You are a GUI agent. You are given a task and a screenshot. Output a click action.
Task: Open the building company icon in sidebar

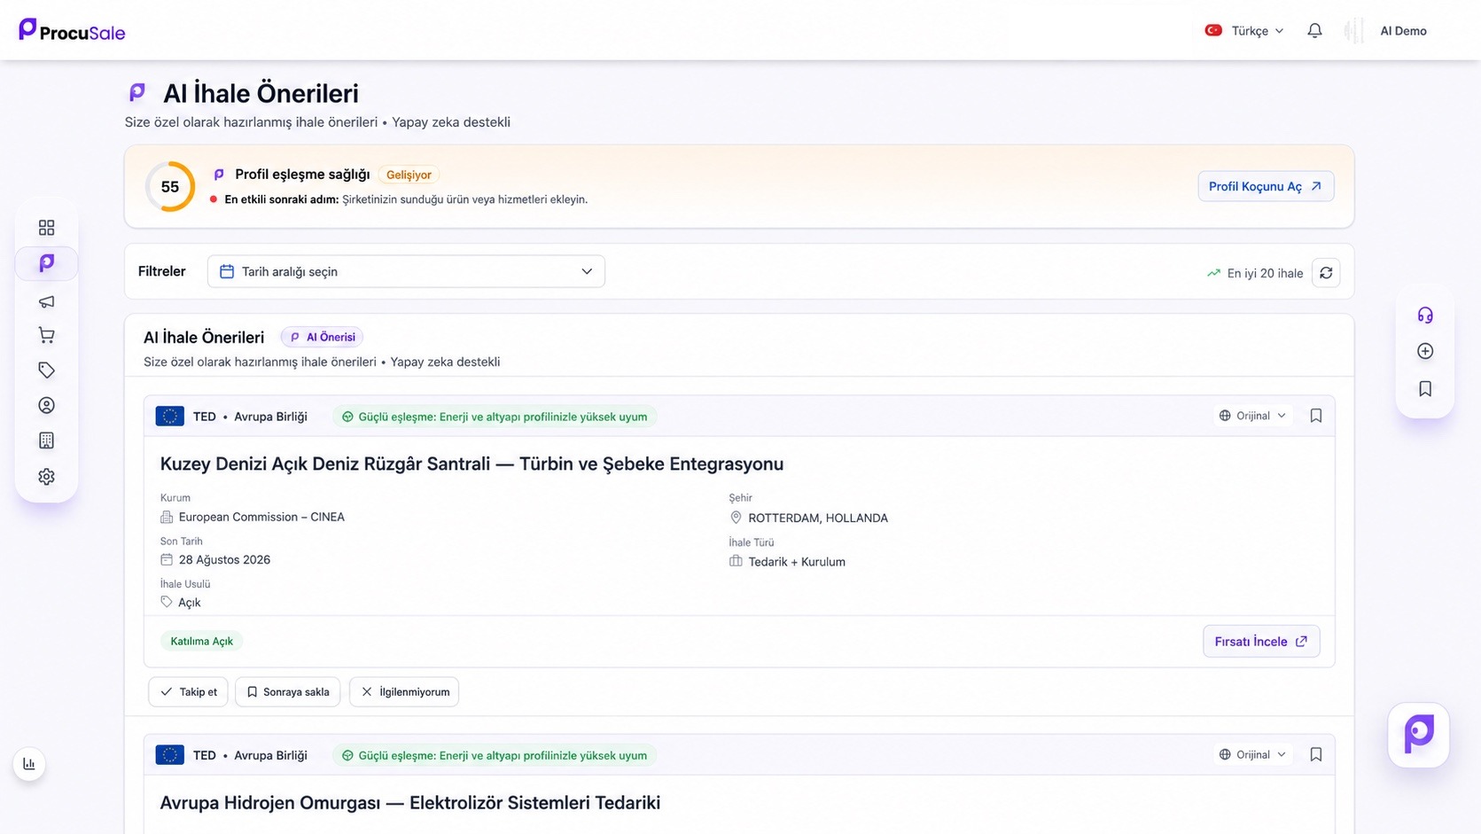tap(46, 440)
